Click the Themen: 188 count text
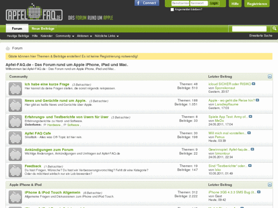This screenshot has width=278, height=208. [x=187, y=100]
